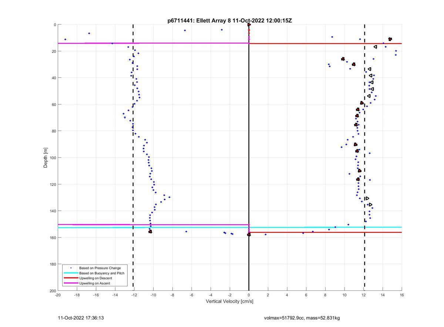Click the open triangle marker near 17 m depth

point(375,47)
